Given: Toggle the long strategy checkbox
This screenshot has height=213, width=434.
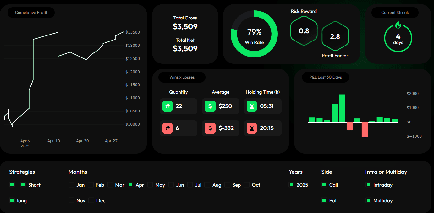Looking at the screenshot, I should [12, 200].
